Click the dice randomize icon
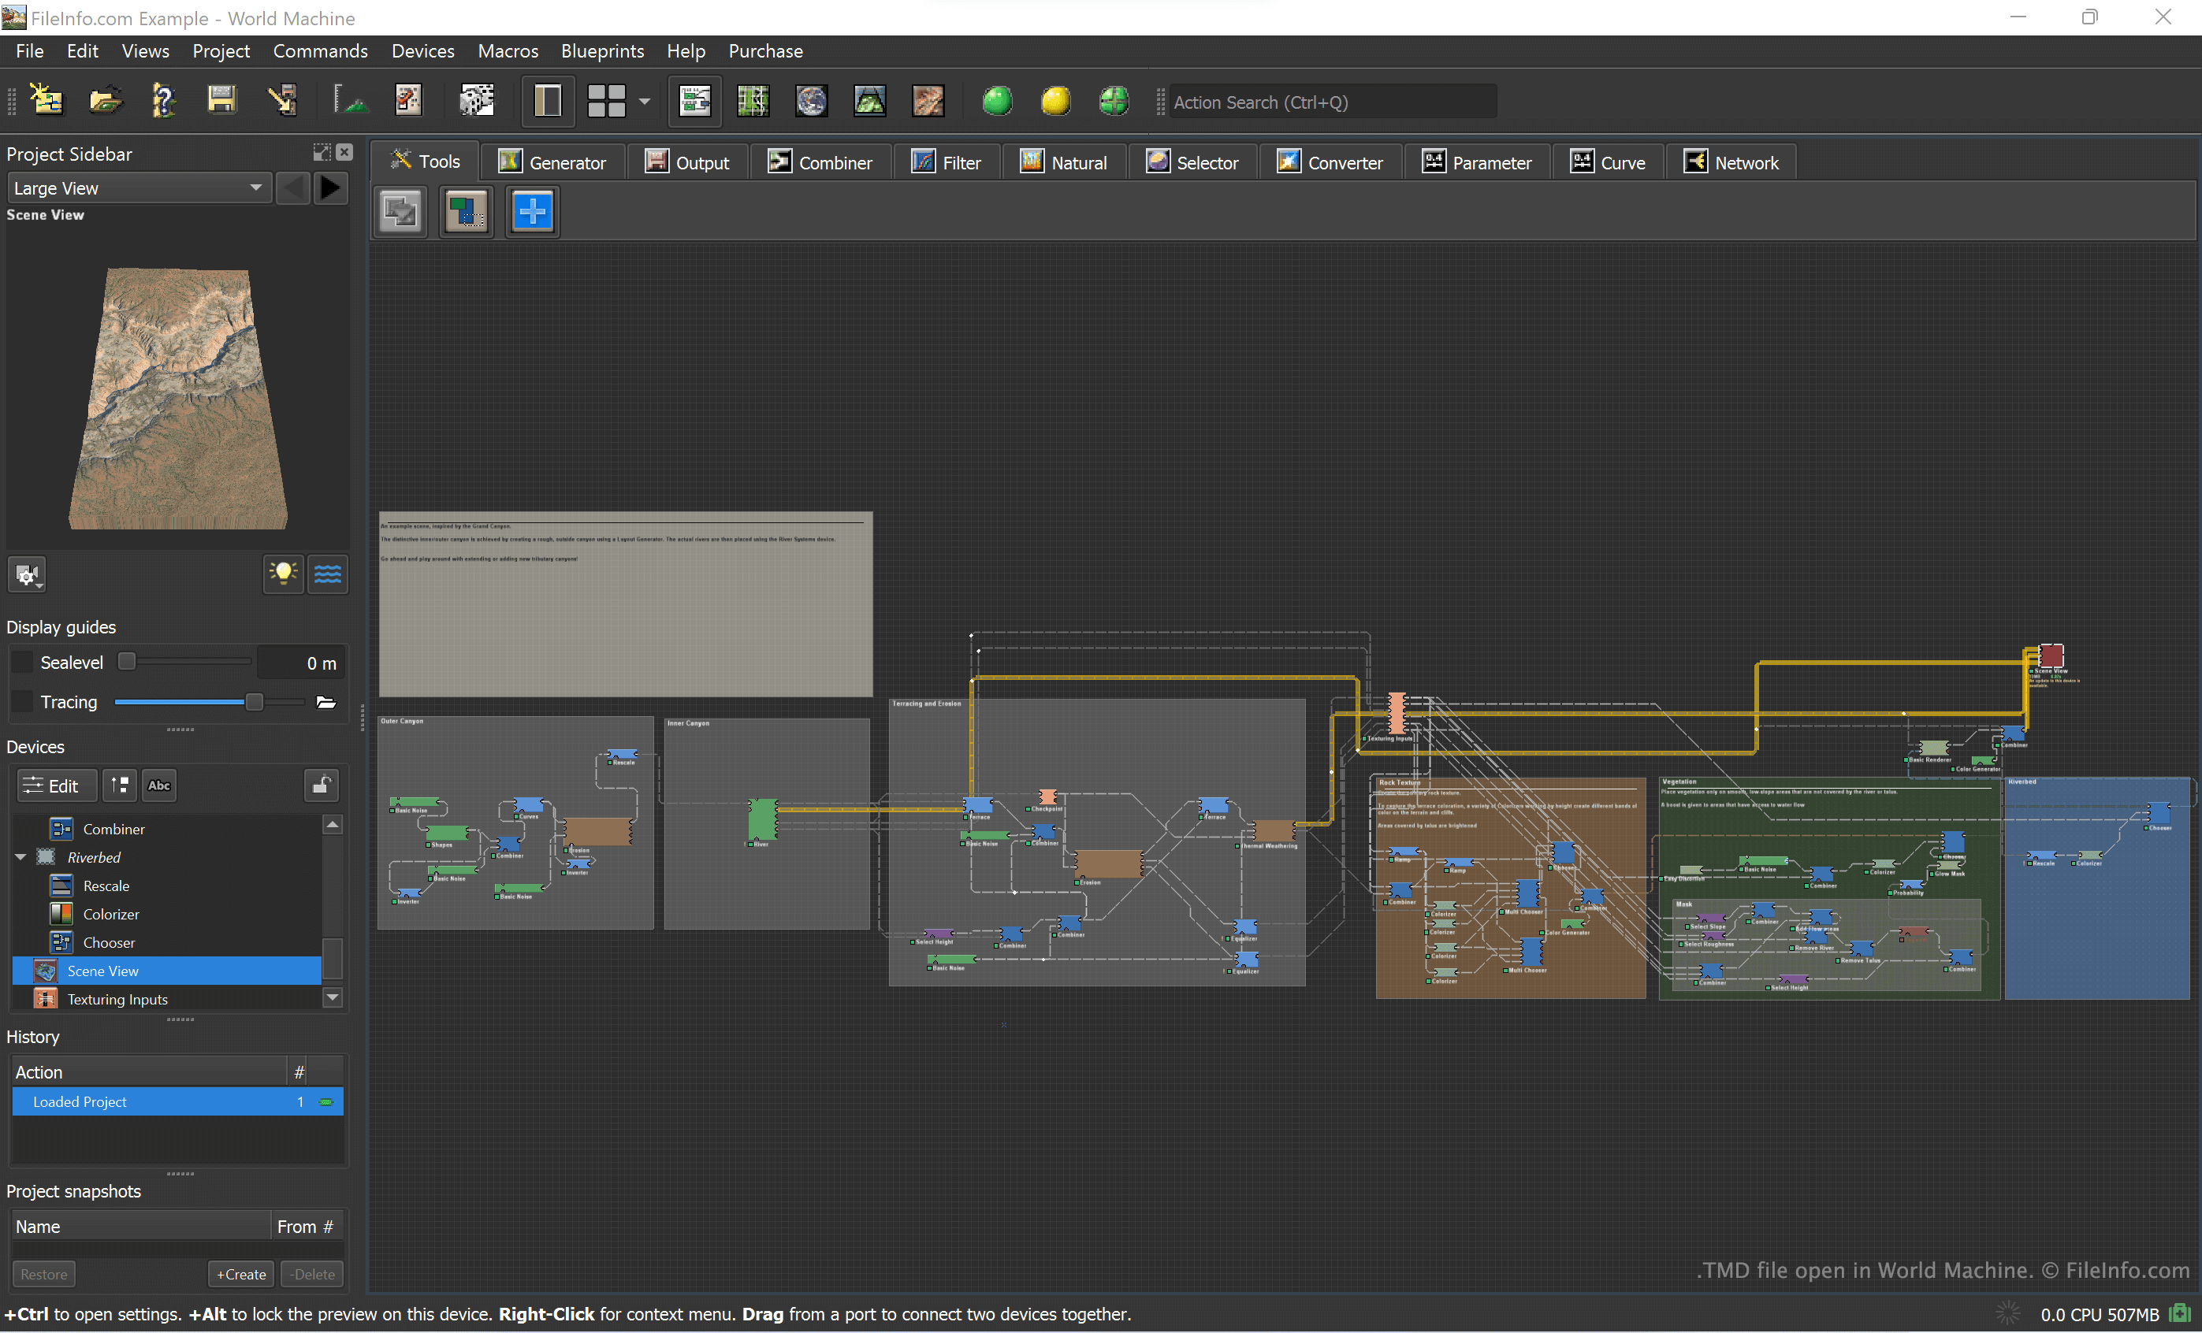 (x=476, y=101)
